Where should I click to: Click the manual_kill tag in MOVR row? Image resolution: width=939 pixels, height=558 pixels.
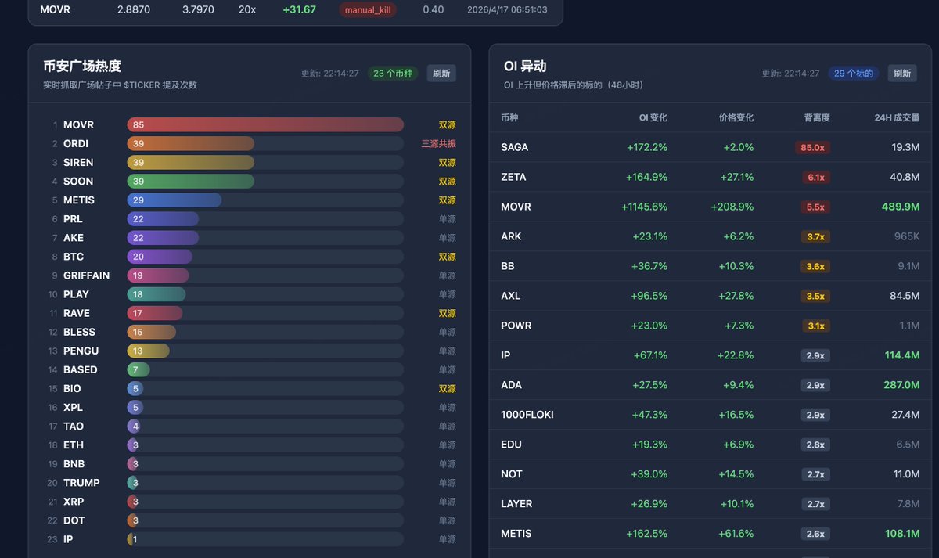point(369,10)
